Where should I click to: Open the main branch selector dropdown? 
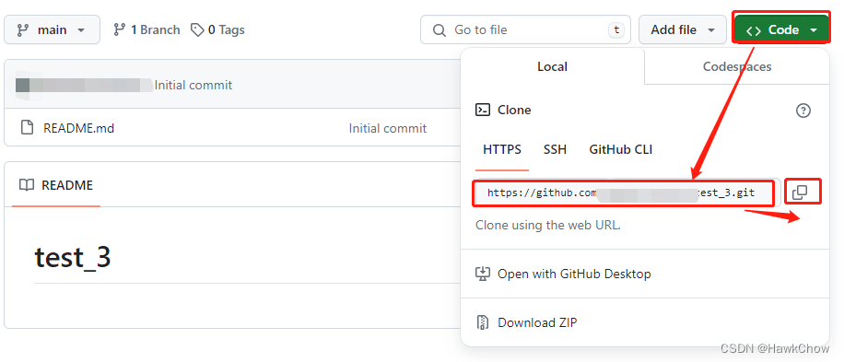[52, 29]
